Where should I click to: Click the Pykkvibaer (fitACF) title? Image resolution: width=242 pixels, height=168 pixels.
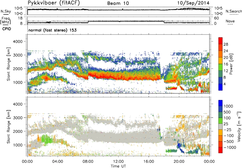point(54,3)
